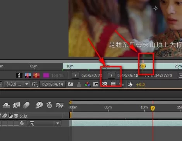Click the 25m mark on the layer panel ruler
The height and width of the screenshot is (141, 182).
pos(178,66)
